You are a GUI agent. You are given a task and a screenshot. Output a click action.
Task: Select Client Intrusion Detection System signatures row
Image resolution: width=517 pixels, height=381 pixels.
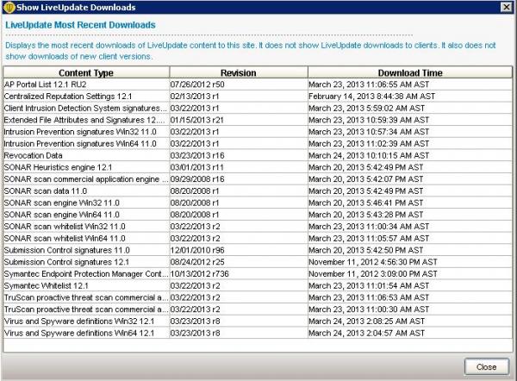pos(258,109)
